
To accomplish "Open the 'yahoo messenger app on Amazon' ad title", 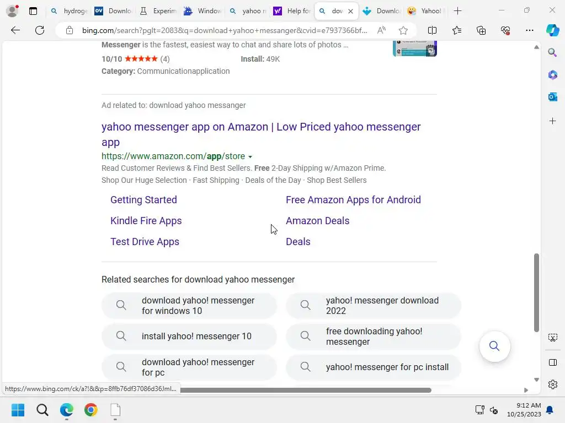I will [261, 134].
